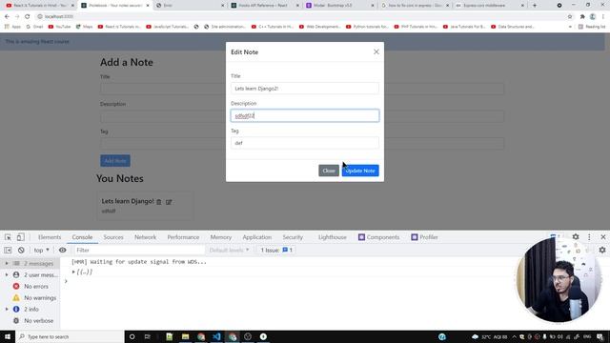
Task: Toggle the console sidebar icon
Action: coord(8,250)
